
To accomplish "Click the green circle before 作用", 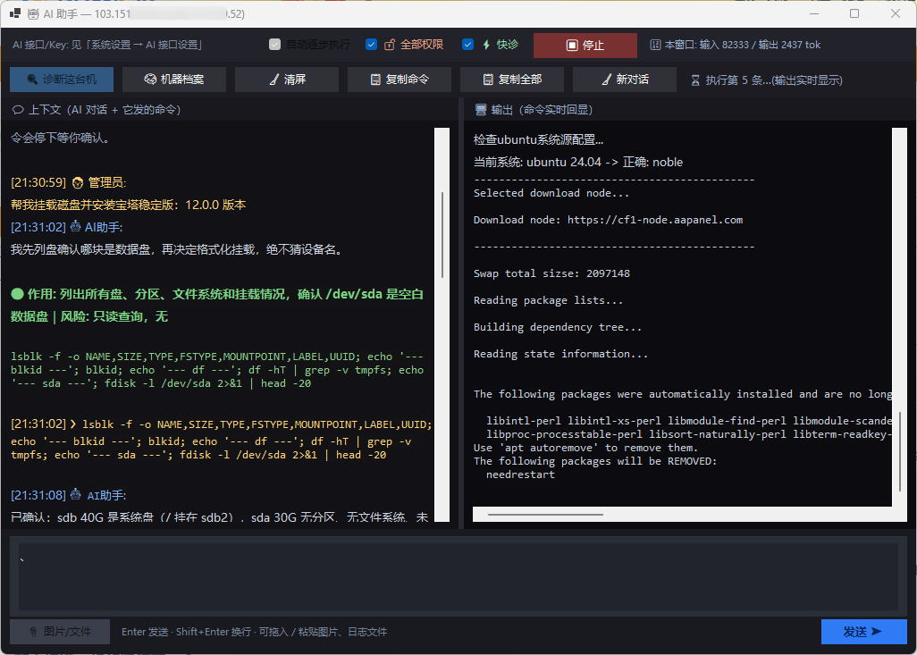I will [x=17, y=294].
